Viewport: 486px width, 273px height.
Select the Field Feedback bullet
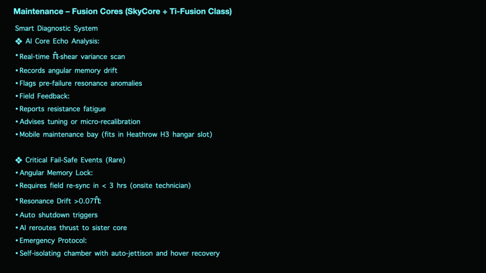click(x=45, y=96)
